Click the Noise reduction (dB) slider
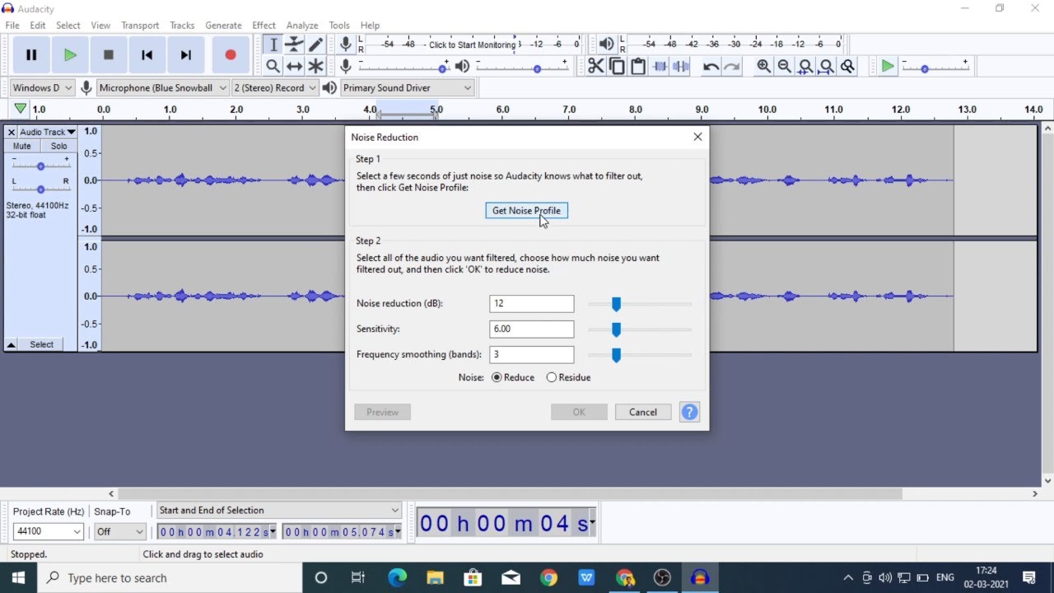This screenshot has width=1054, height=593. pyautogui.click(x=640, y=304)
